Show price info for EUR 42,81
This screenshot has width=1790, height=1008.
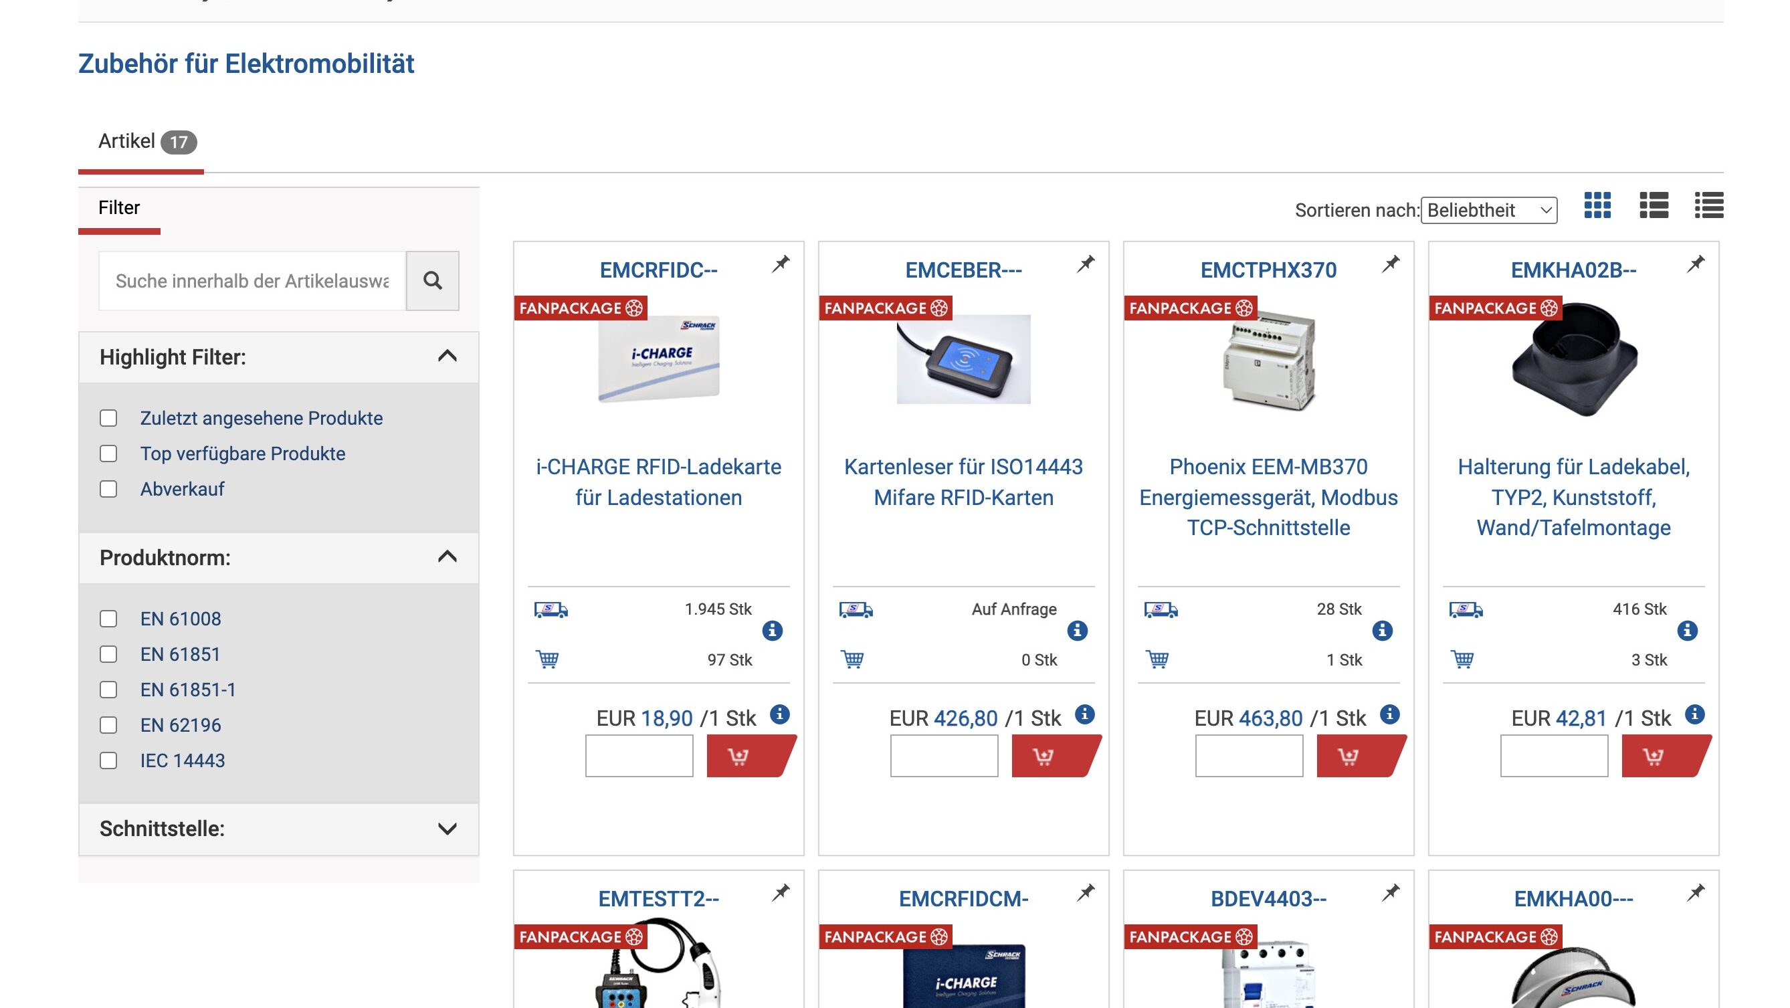coord(1695,714)
